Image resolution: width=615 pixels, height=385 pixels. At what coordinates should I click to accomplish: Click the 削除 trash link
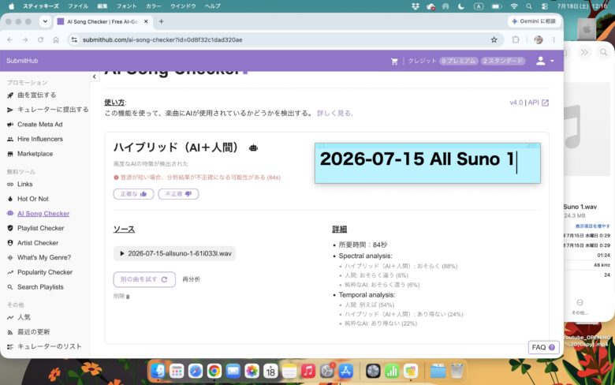[x=121, y=297]
